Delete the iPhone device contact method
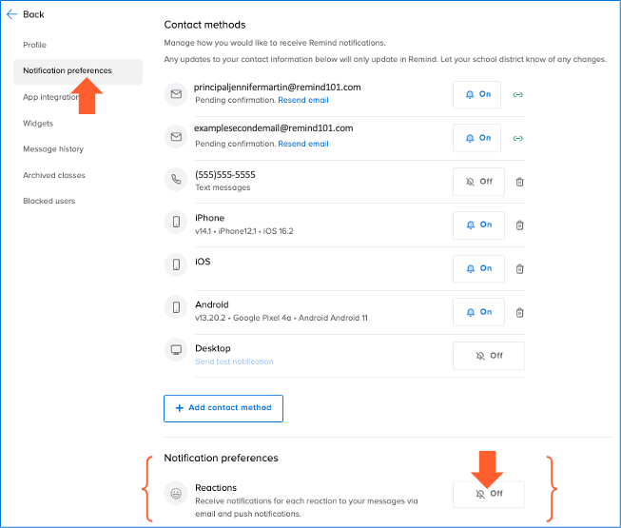 pyautogui.click(x=519, y=225)
